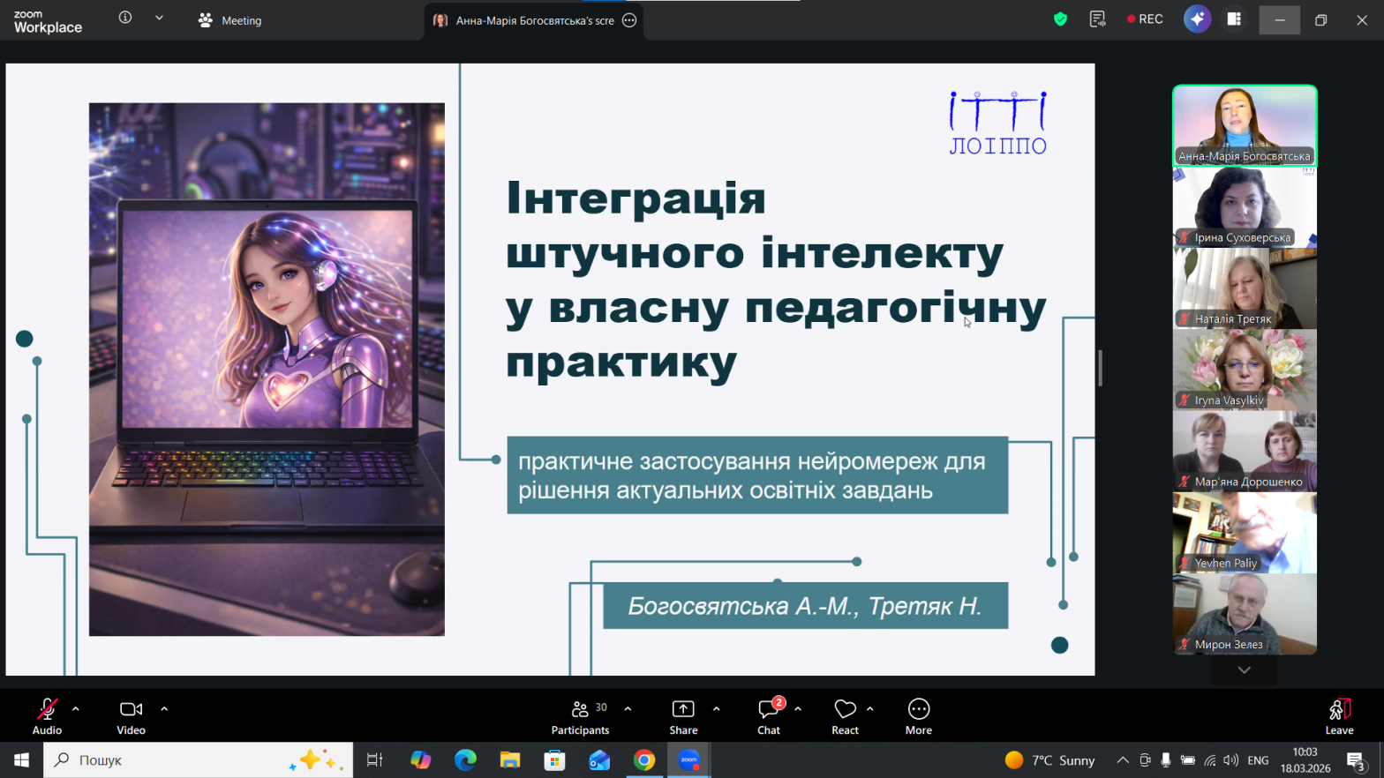Open the Participants list
Screen dimensions: 1384x778
point(580,715)
